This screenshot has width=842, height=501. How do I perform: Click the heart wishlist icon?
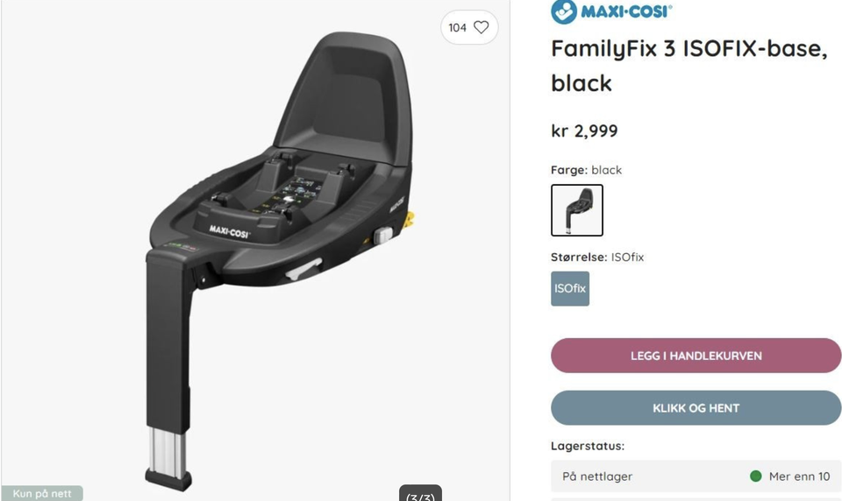point(482,27)
